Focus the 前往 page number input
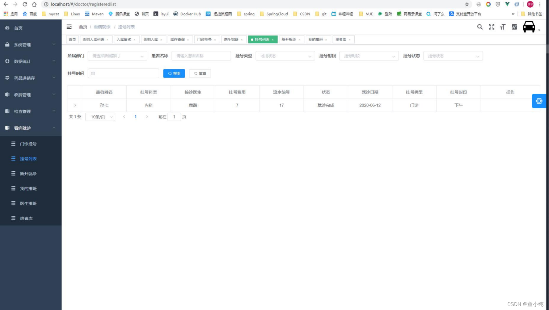 pyautogui.click(x=174, y=117)
